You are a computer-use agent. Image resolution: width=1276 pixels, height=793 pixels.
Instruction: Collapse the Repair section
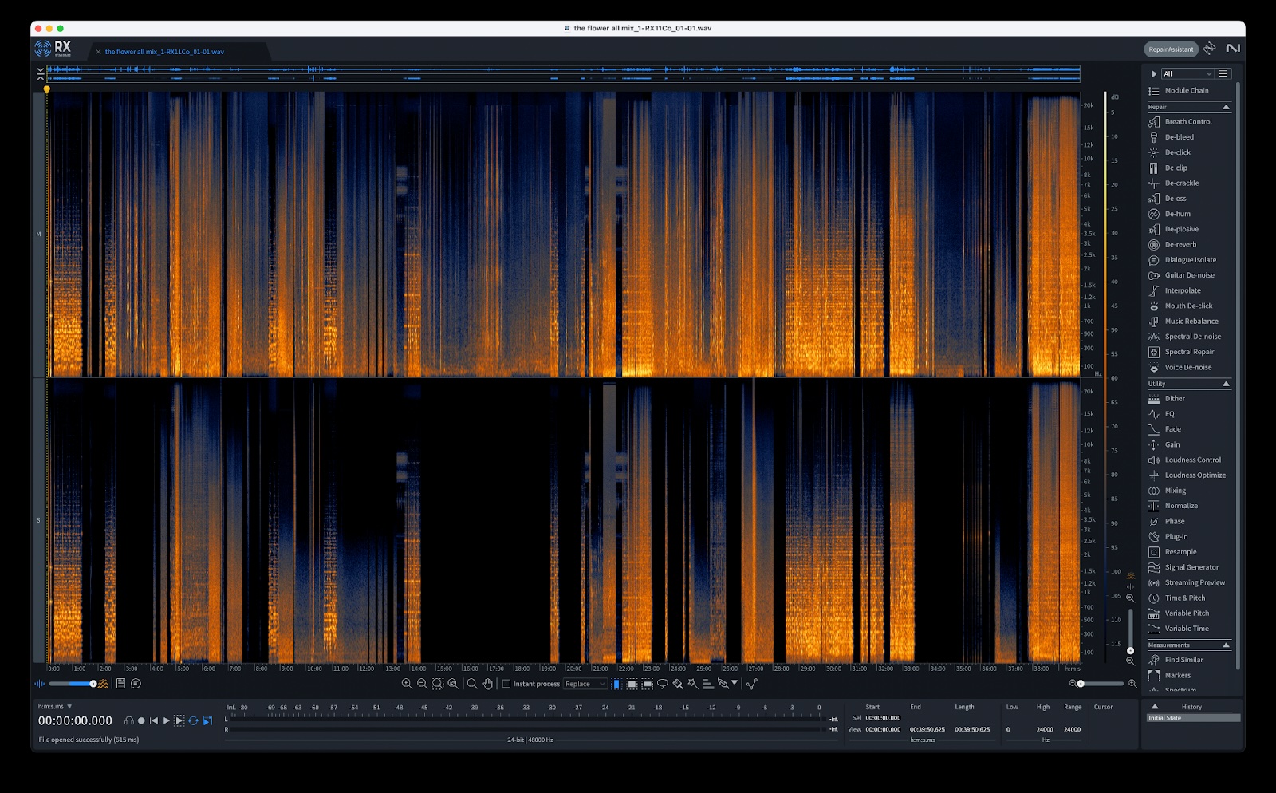[x=1226, y=107]
